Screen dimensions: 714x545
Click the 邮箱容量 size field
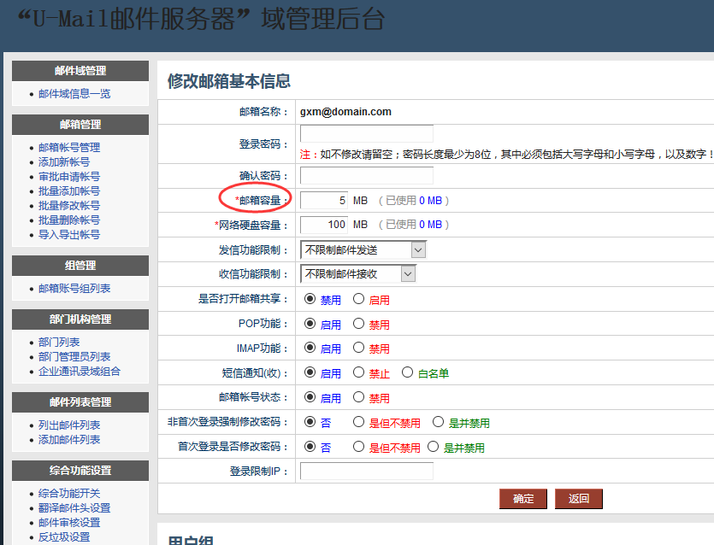(324, 201)
